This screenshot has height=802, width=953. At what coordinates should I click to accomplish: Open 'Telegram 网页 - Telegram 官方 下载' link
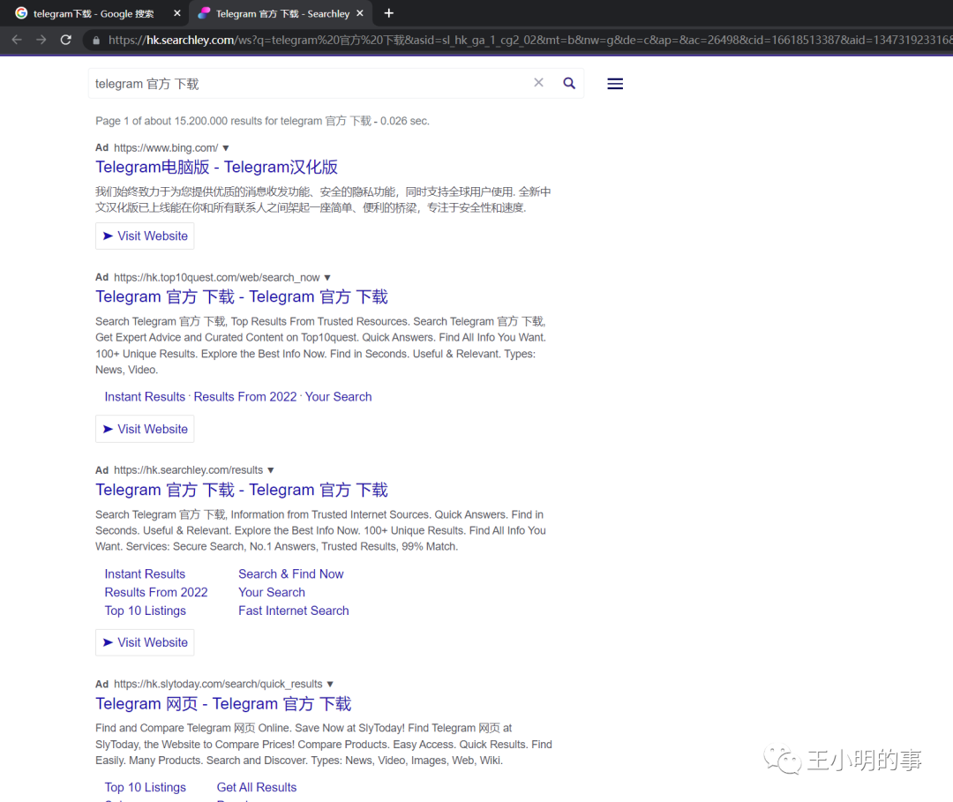tap(223, 704)
